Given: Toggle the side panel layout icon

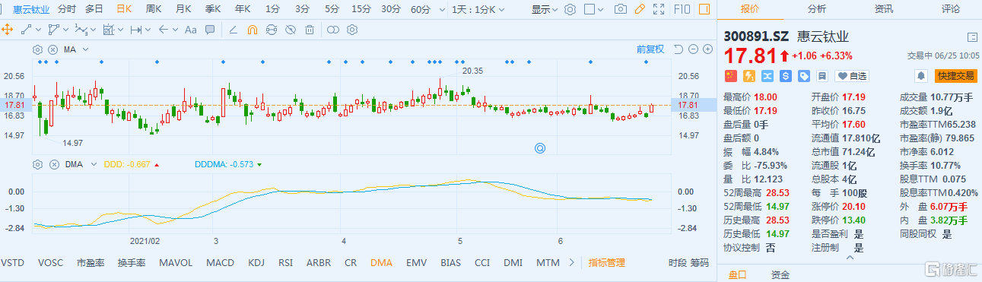Looking at the screenshot, I should (704, 9).
